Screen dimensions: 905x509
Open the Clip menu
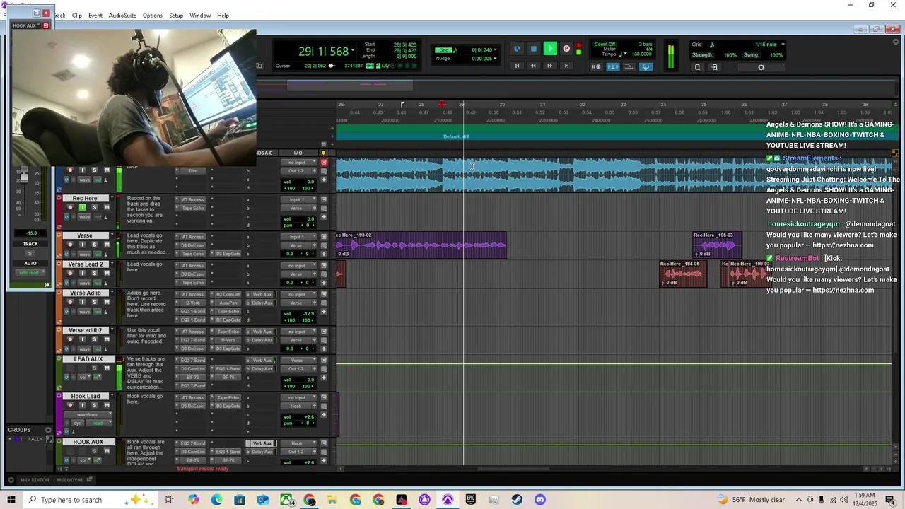[76, 16]
